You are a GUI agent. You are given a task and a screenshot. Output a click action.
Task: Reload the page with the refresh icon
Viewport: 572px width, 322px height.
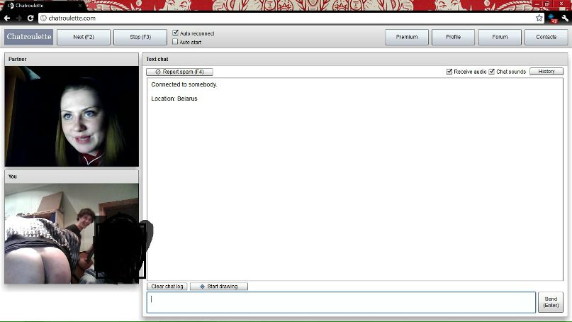(x=30, y=18)
